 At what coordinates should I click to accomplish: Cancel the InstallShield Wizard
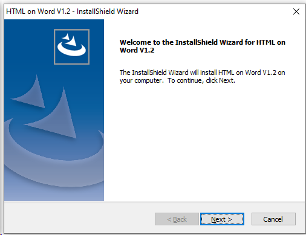pos(273,219)
